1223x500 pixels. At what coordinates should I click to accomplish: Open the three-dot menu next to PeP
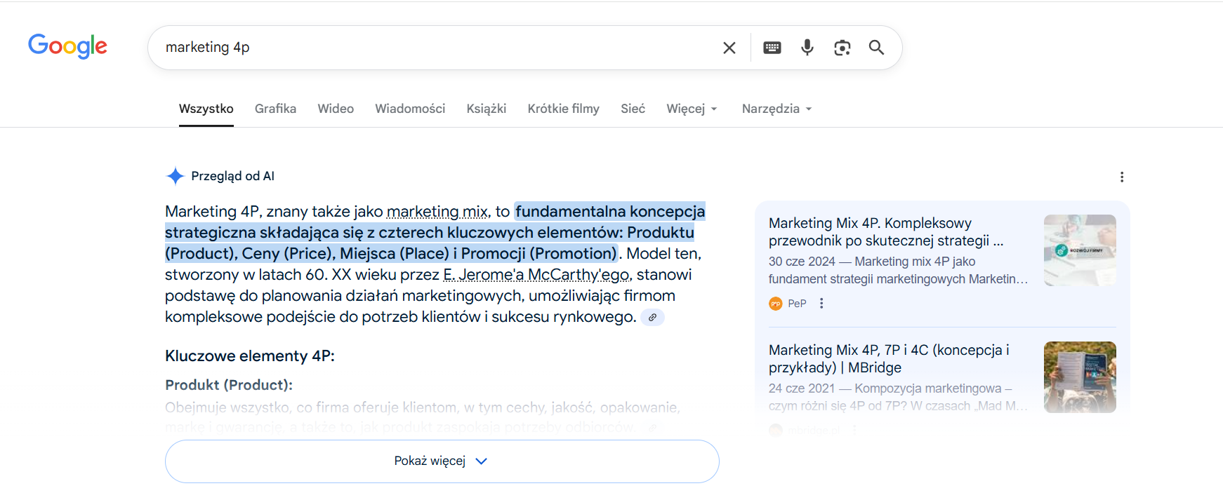click(x=821, y=304)
